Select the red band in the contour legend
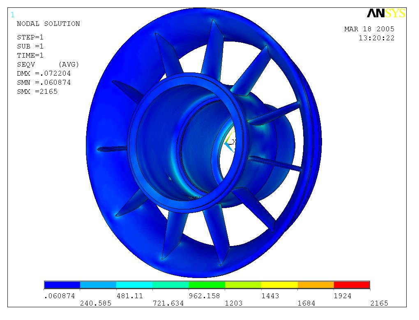Screen dimensions: 419x320 (x=352, y=285)
